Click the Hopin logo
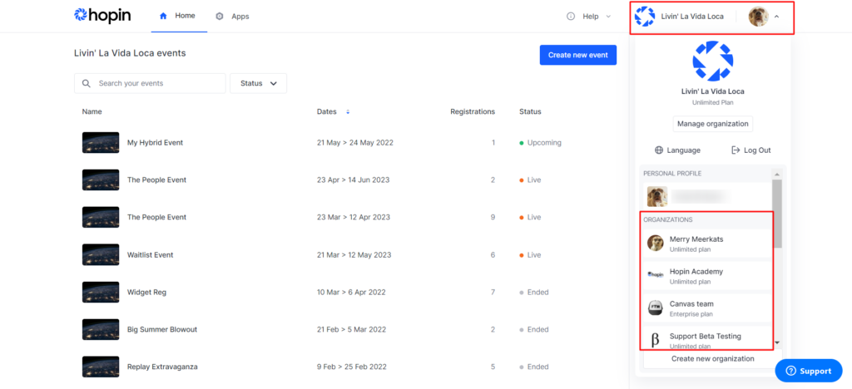Screen dimensions: 852x389 [102, 15]
